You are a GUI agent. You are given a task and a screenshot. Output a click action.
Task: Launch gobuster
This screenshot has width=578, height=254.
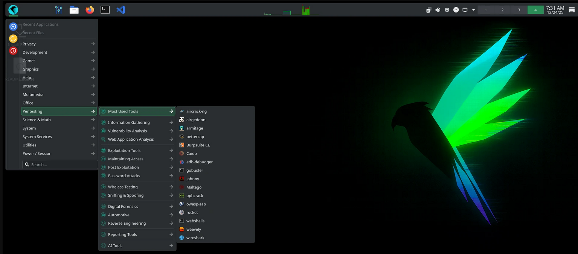pos(195,170)
